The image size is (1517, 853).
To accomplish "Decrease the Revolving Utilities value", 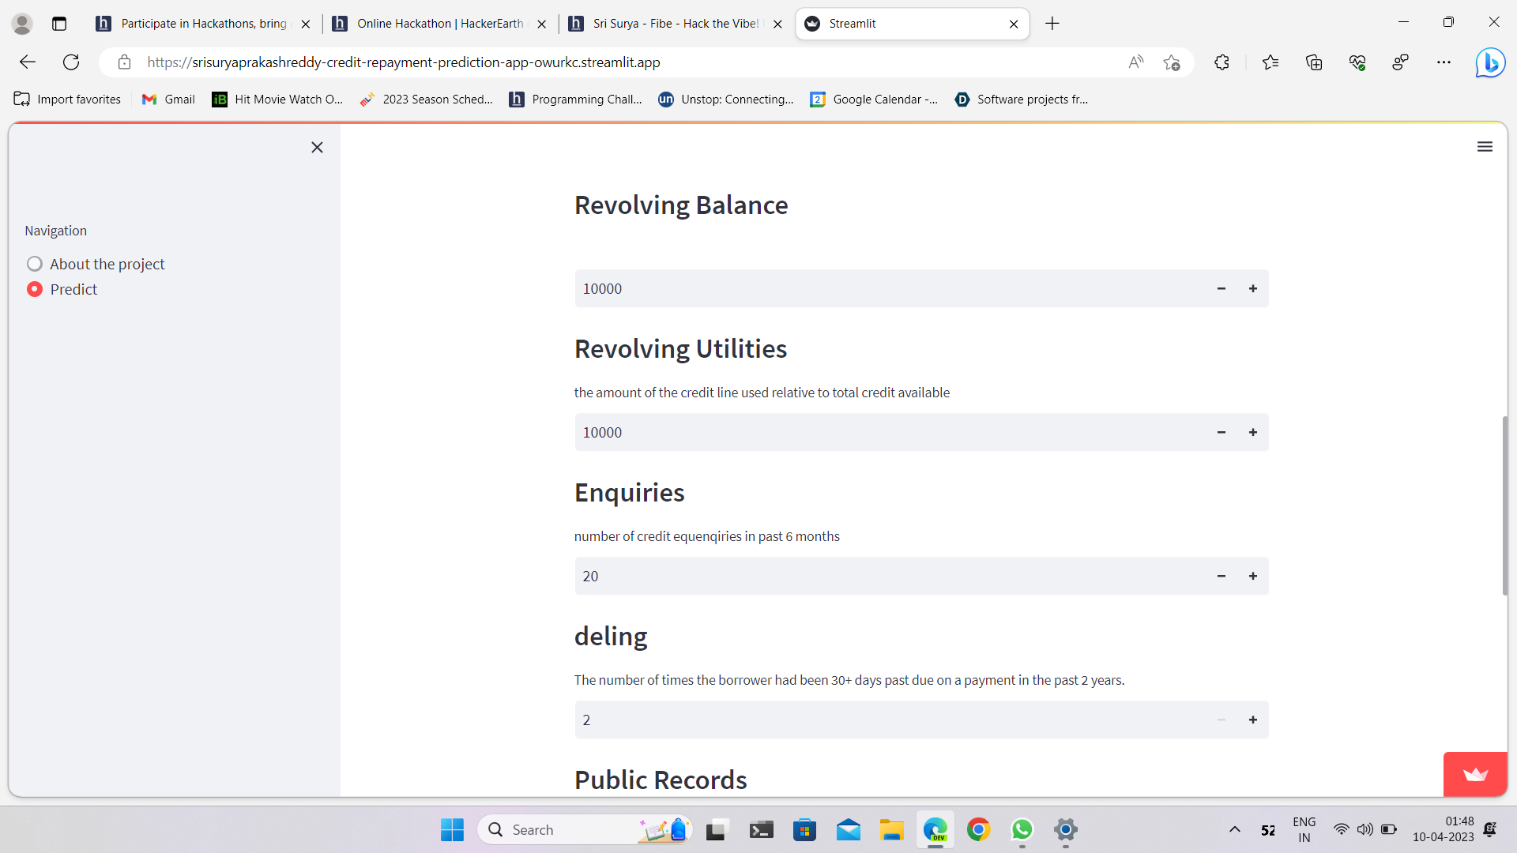I will point(1221,433).
